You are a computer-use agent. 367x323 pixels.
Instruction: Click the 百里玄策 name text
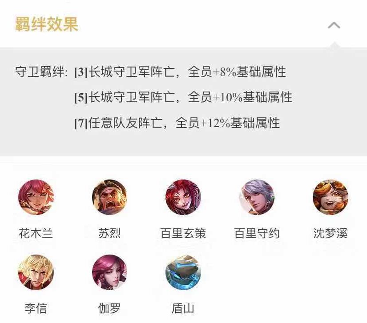(x=183, y=233)
